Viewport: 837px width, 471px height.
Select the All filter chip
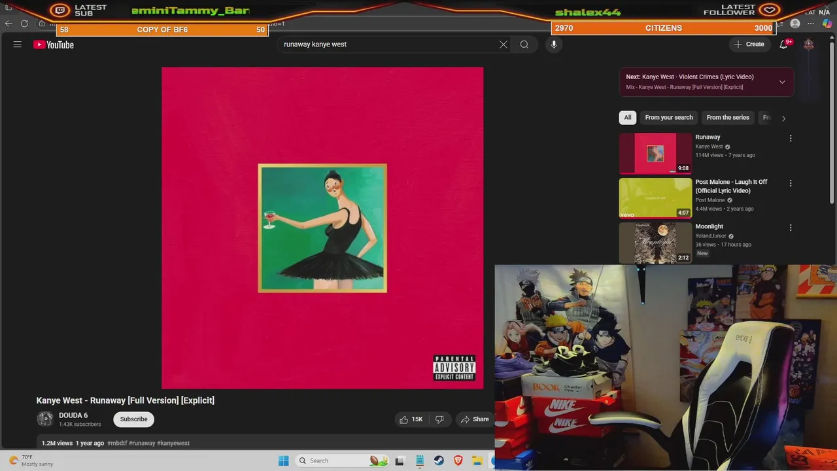(x=628, y=118)
